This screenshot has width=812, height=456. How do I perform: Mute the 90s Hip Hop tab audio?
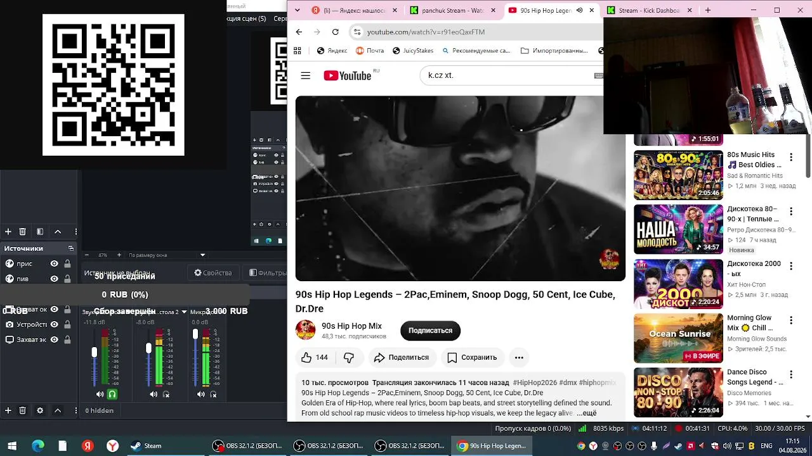(x=579, y=10)
